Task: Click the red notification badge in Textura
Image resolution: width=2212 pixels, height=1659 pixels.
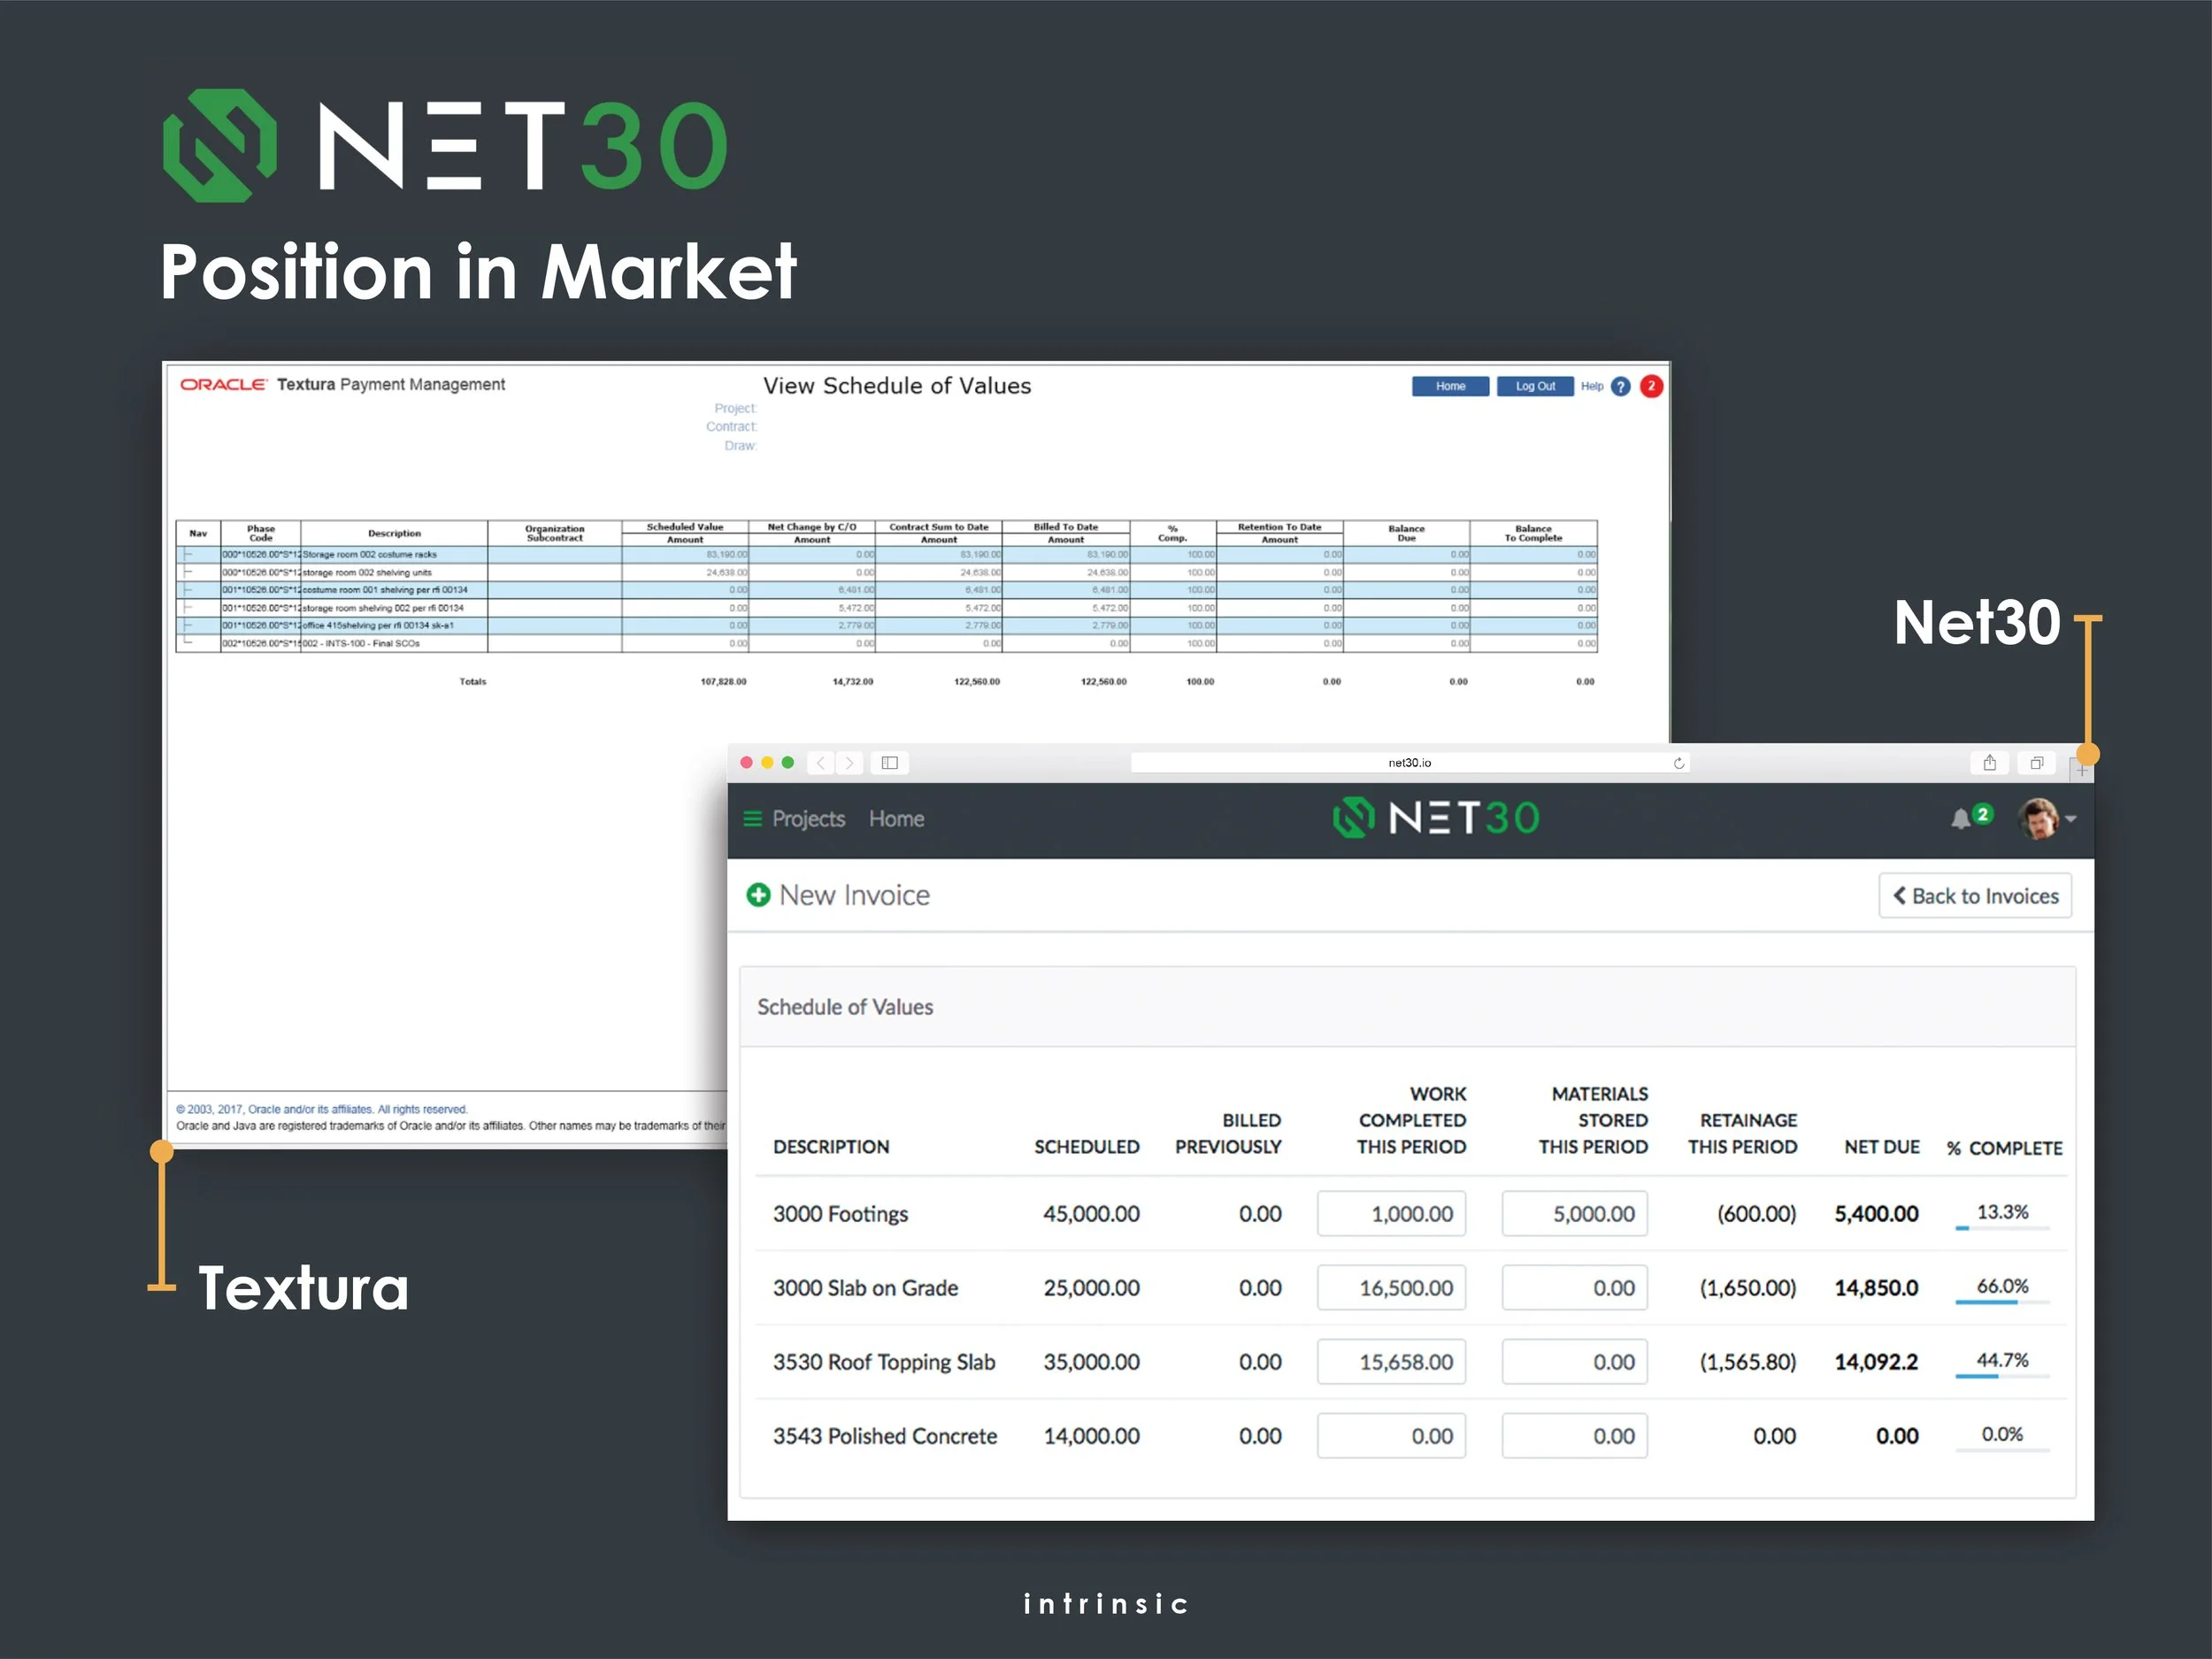Action: click(x=1651, y=386)
